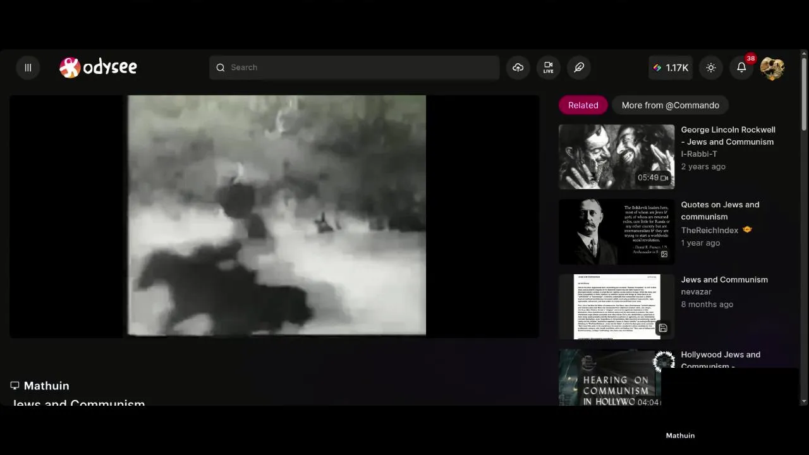Click the TheReichIndex channel badge icon
This screenshot has width=809, height=455.
tap(747, 230)
